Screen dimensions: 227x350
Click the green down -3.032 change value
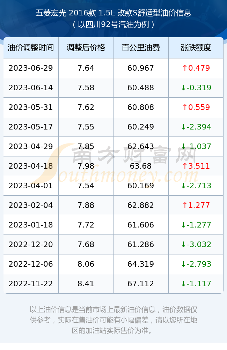(196, 244)
